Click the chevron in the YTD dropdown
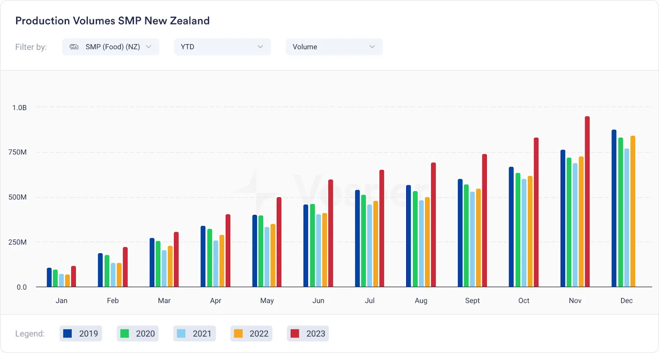Image resolution: width=659 pixels, height=353 pixels. click(x=260, y=47)
